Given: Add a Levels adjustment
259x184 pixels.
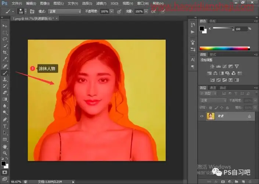Looking at the screenshot, I should (218, 66).
